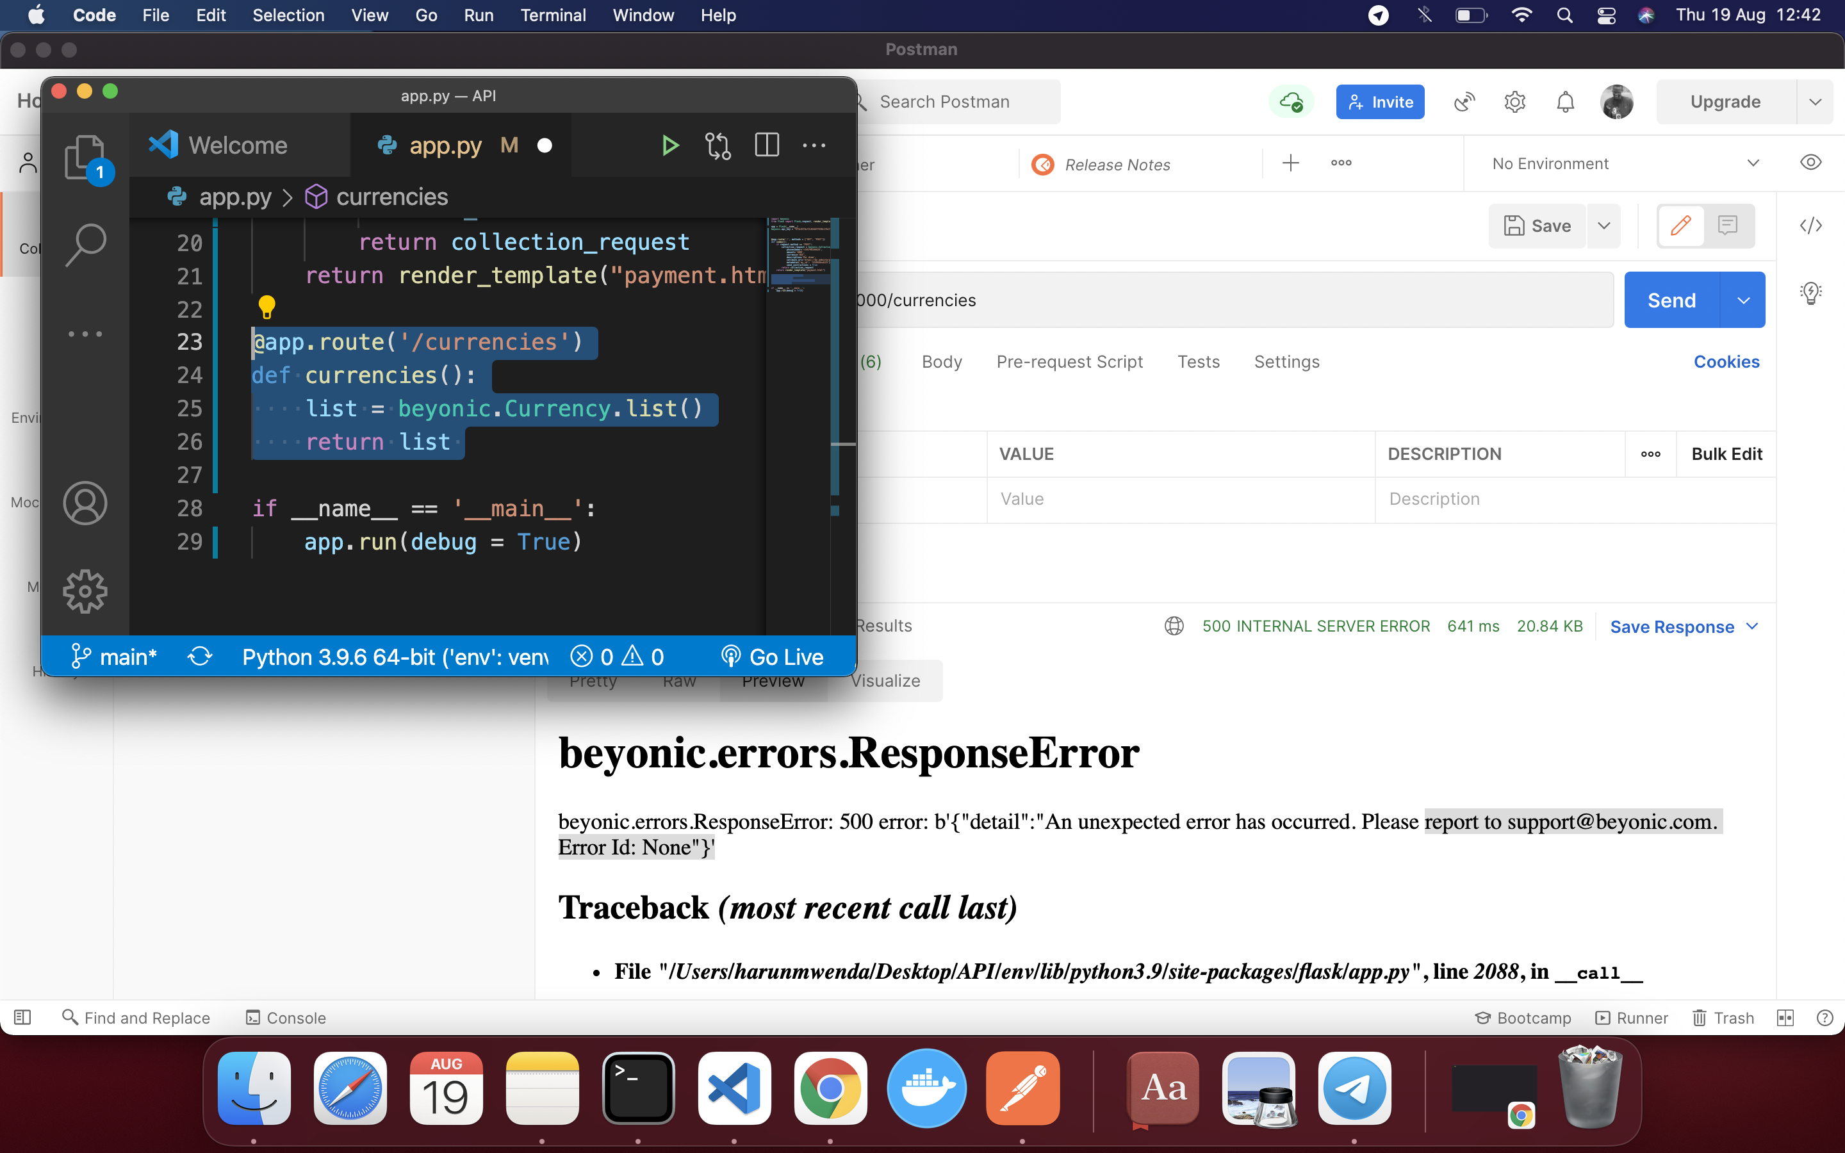Open VS Code Accounts icon
This screenshot has height=1153, width=1845.
(x=85, y=503)
